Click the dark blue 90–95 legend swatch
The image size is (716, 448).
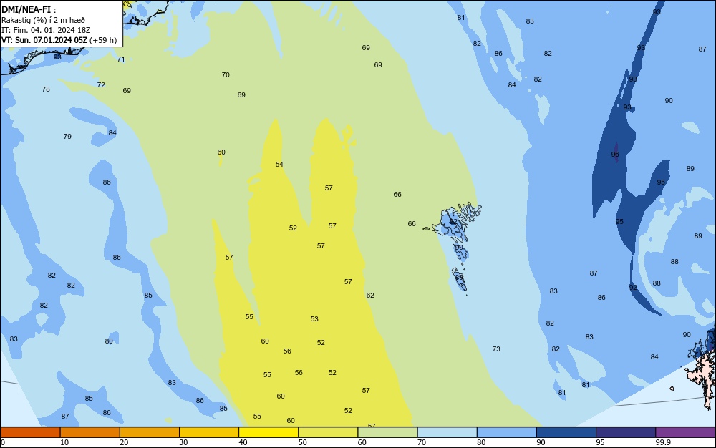pos(566,432)
